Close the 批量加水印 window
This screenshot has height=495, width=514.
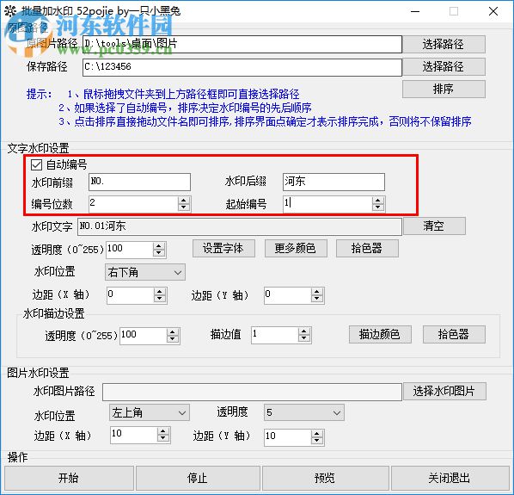click(493, 11)
